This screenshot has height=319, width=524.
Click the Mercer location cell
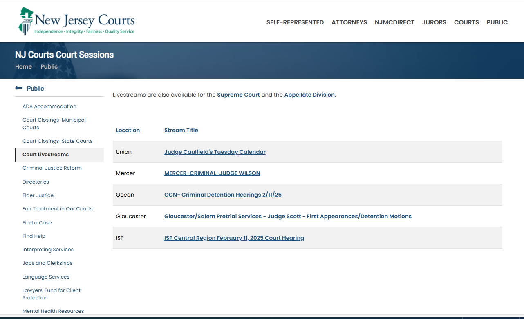pyautogui.click(x=125, y=173)
